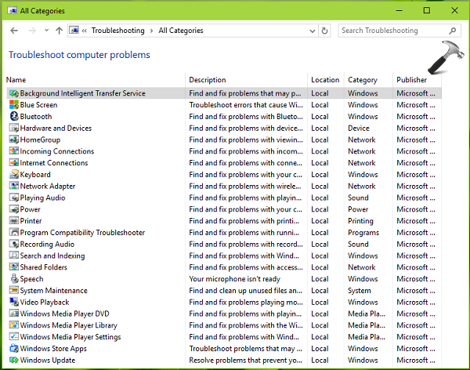The height and width of the screenshot is (370, 470).
Task: Click the Playing Audio icon
Action: [13, 198]
